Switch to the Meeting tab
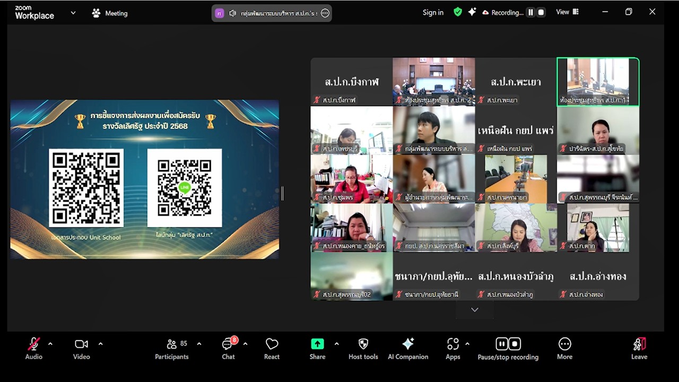 click(x=110, y=13)
